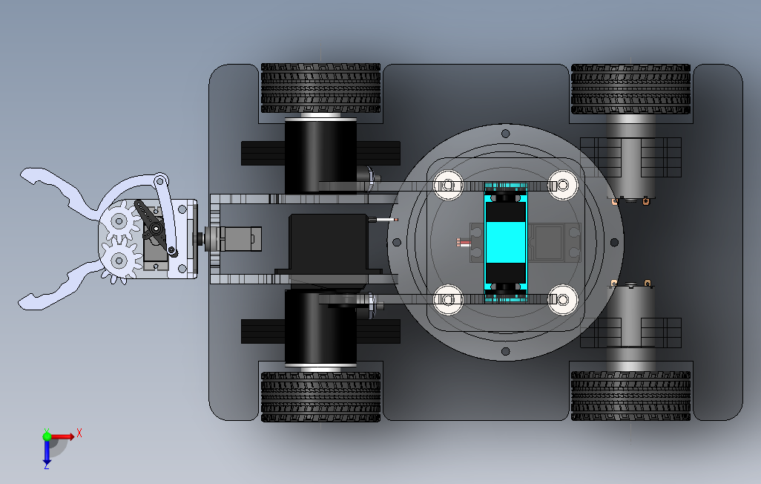761x484 pixels.
Task: Select the lower gear in the gripper
Action: click(119, 261)
